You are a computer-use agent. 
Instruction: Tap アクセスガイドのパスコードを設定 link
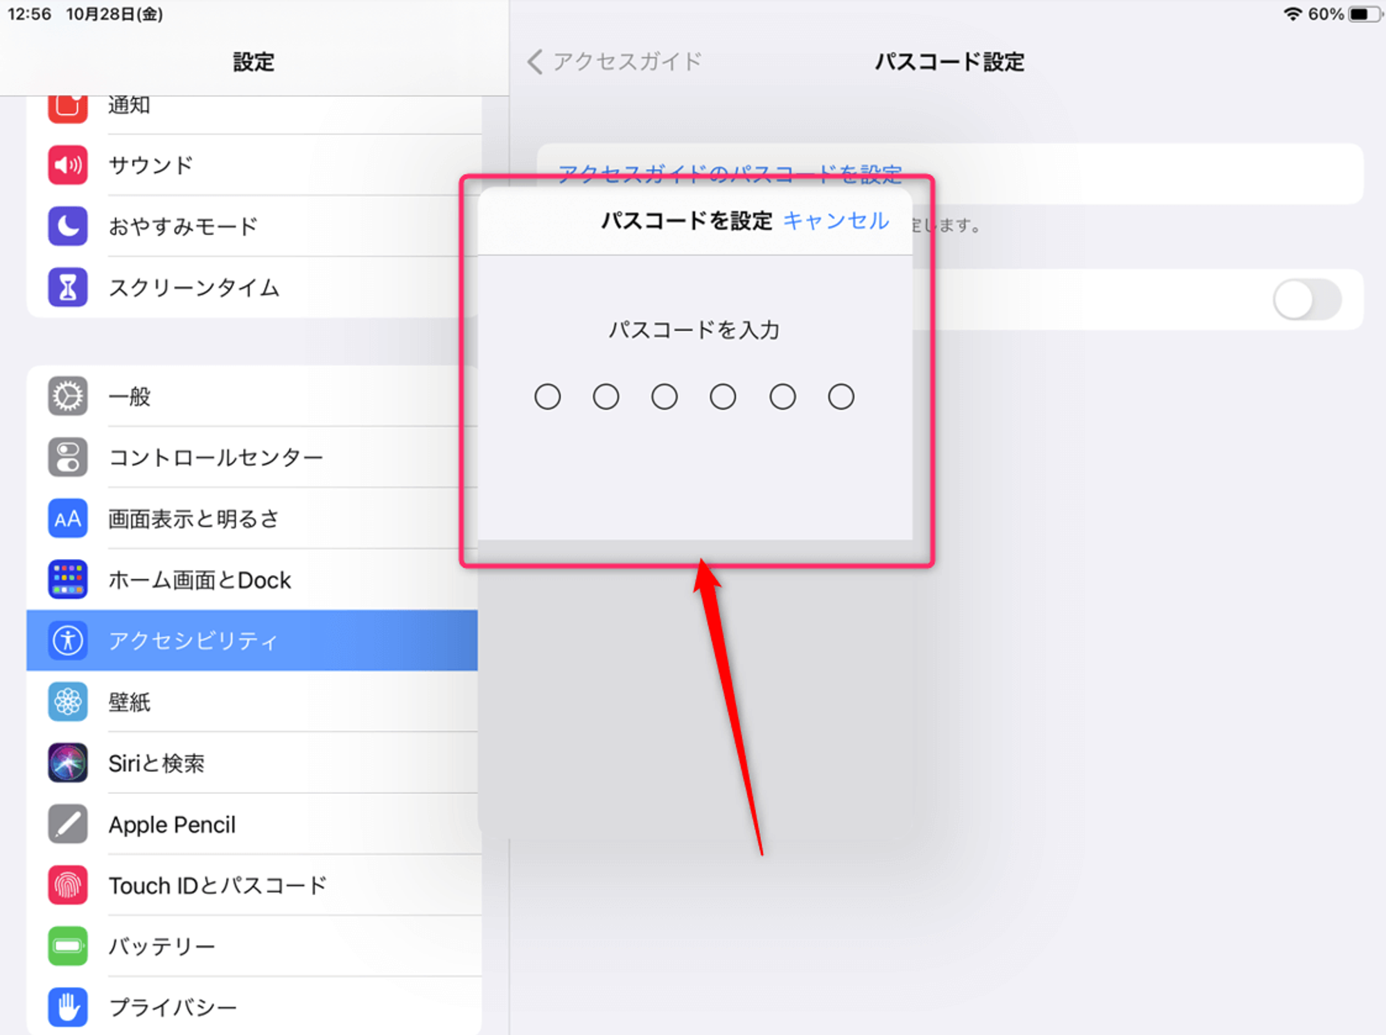pyautogui.click(x=730, y=173)
